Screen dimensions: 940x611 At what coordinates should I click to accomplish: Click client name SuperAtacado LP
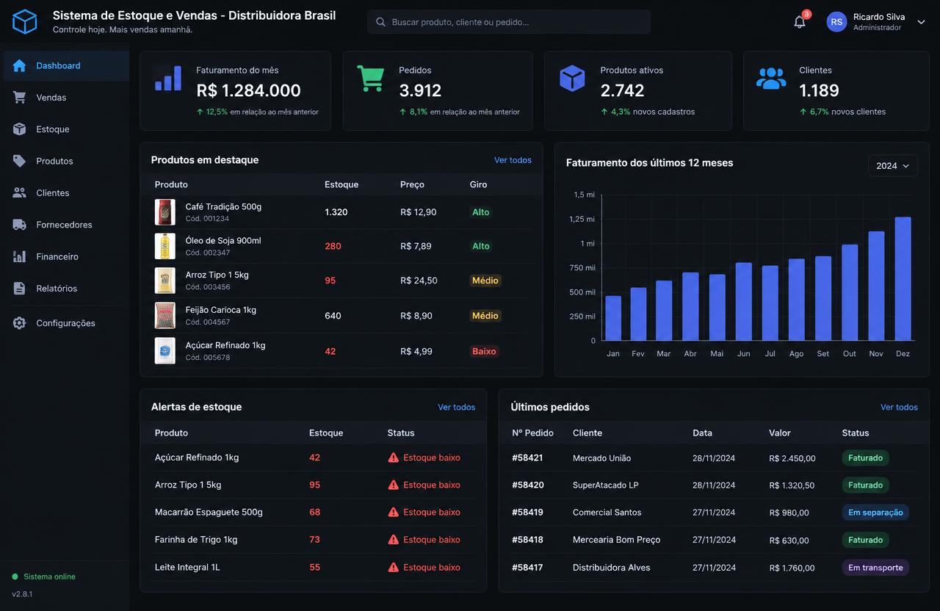click(x=606, y=485)
